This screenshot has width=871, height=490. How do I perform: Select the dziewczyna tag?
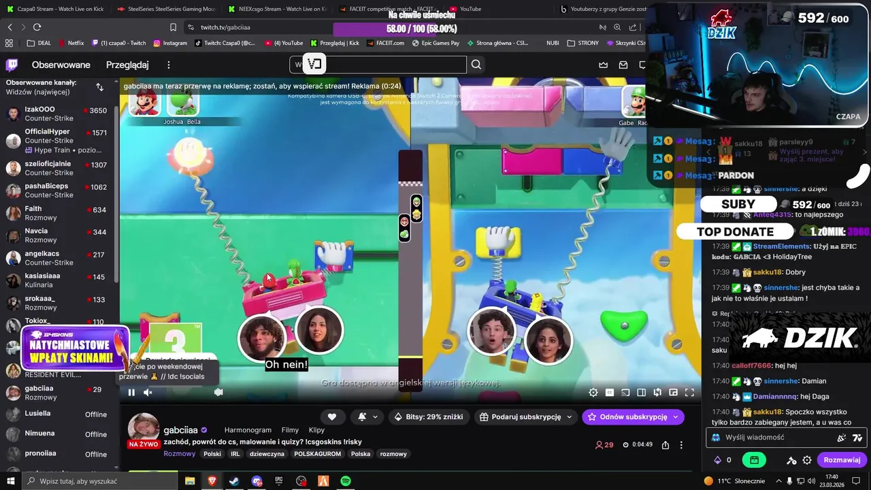[x=267, y=454]
